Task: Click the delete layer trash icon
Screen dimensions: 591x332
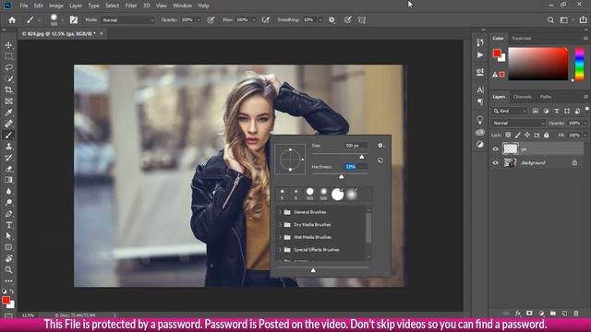Action: pos(576,314)
